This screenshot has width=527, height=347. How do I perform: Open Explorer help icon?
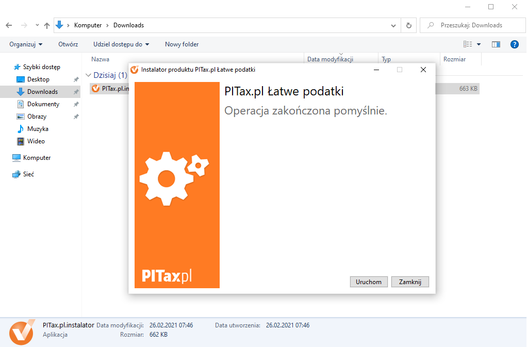pyautogui.click(x=514, y=44)
